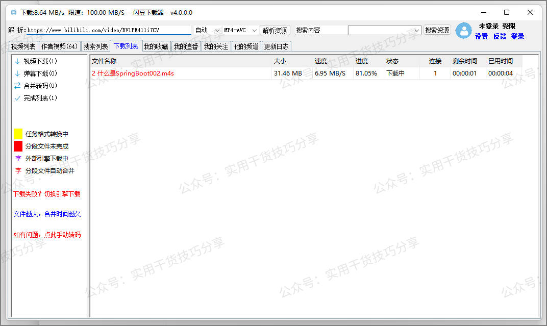Click the user avatar profile icon
This screenshot has height=326, width=547.
463,31
